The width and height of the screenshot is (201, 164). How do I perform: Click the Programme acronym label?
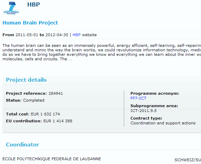(x=155, y=93)
